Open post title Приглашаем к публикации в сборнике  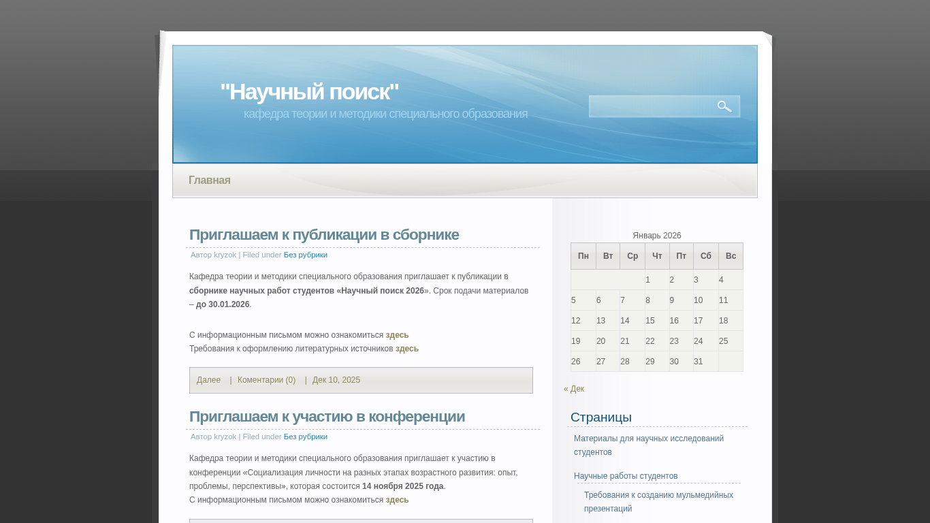coord(324,235)
